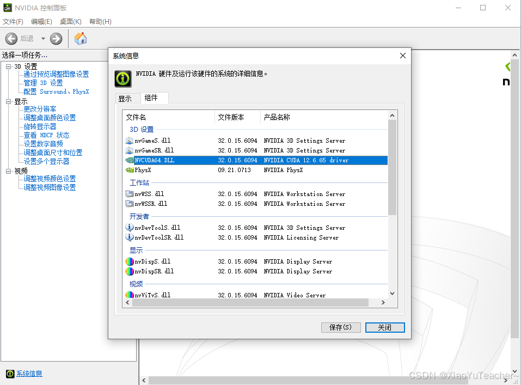Open 查看 HDCP 状态 task
This screenshot has height=385, width=521.
click(x=46, y=135)
